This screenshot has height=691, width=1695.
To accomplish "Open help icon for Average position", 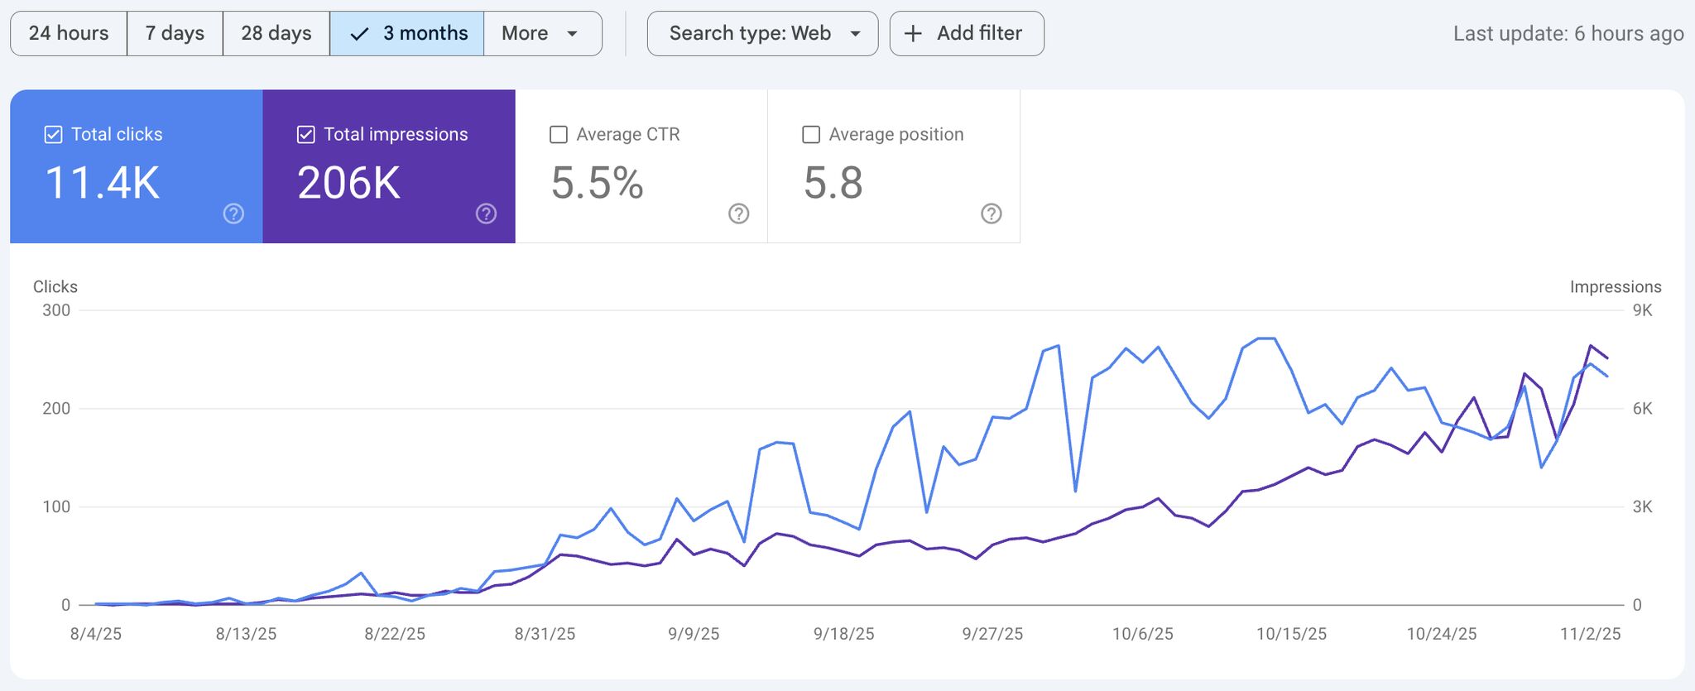I will point(991,214).
